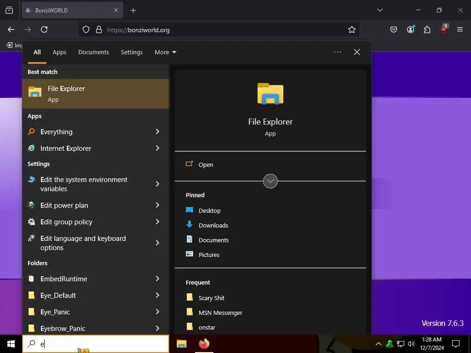Open the frequent Scary Shit folder
Viewport: 471px width, 353px height.
pos(211,298)
